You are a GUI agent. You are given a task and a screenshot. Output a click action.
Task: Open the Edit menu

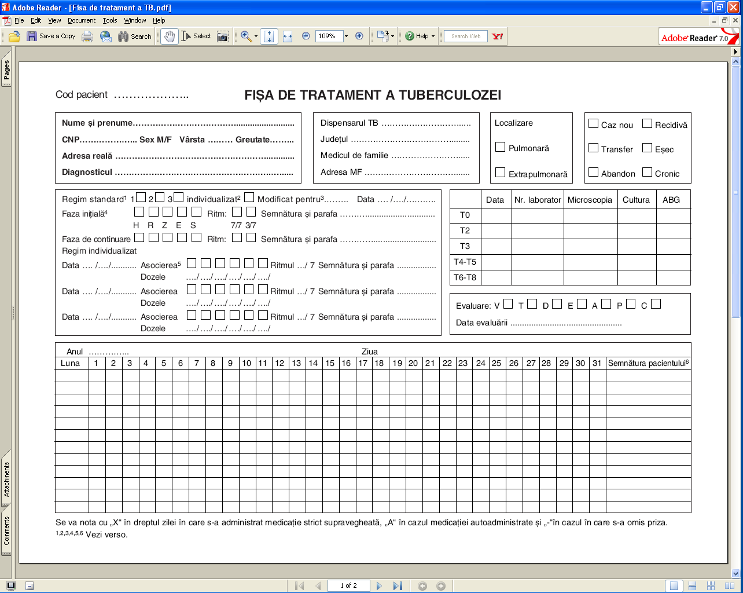36,20
